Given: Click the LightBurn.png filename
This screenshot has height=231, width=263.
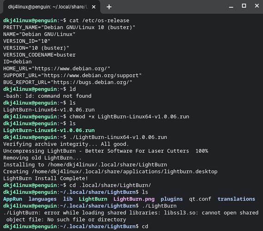Looking at the screenshot, I should point(134,199).
